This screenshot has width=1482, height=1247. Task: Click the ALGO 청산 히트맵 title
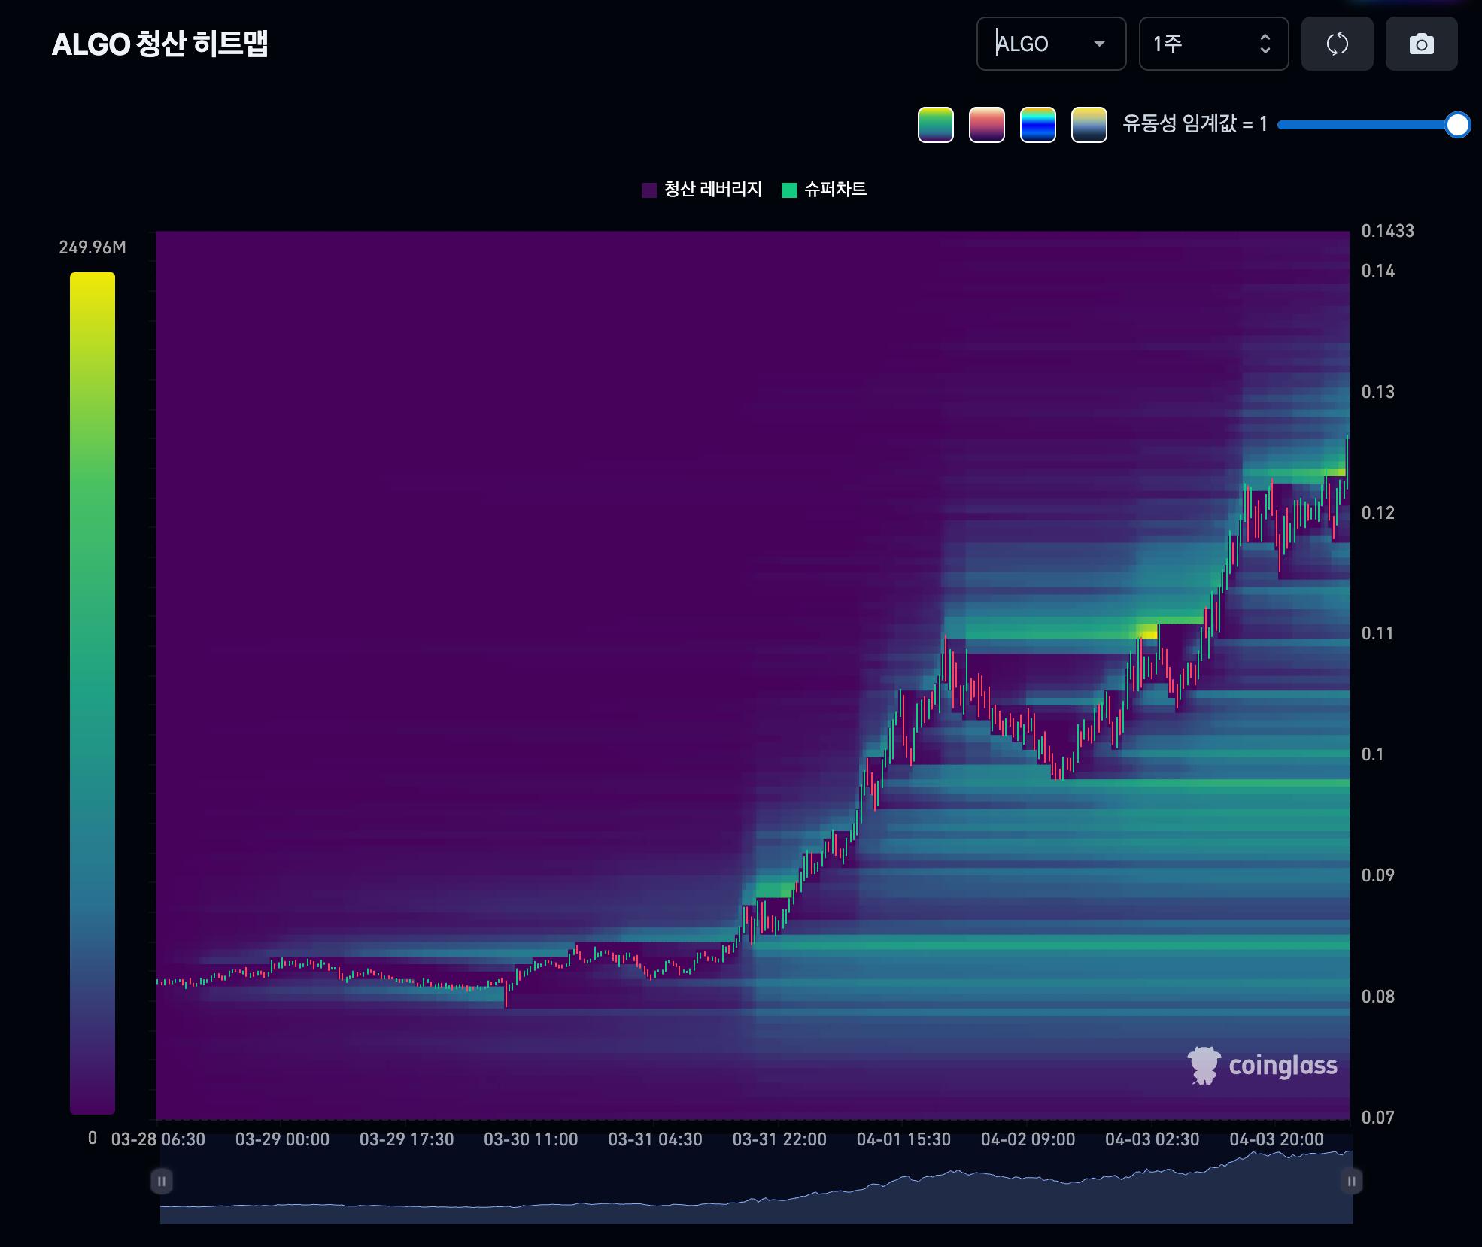click(159, 44)
